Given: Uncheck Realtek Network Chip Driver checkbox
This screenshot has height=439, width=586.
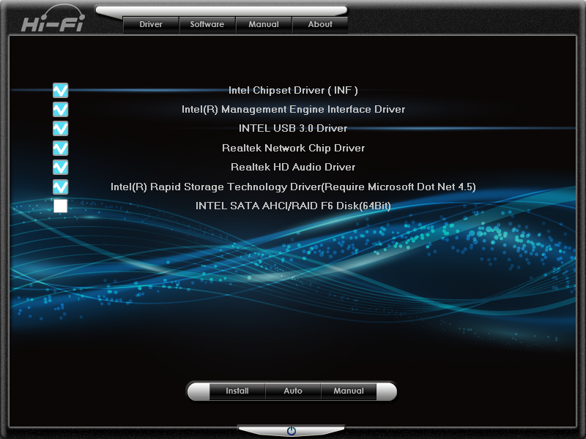Looking at the screenshot, I should (x=61, y=149).
